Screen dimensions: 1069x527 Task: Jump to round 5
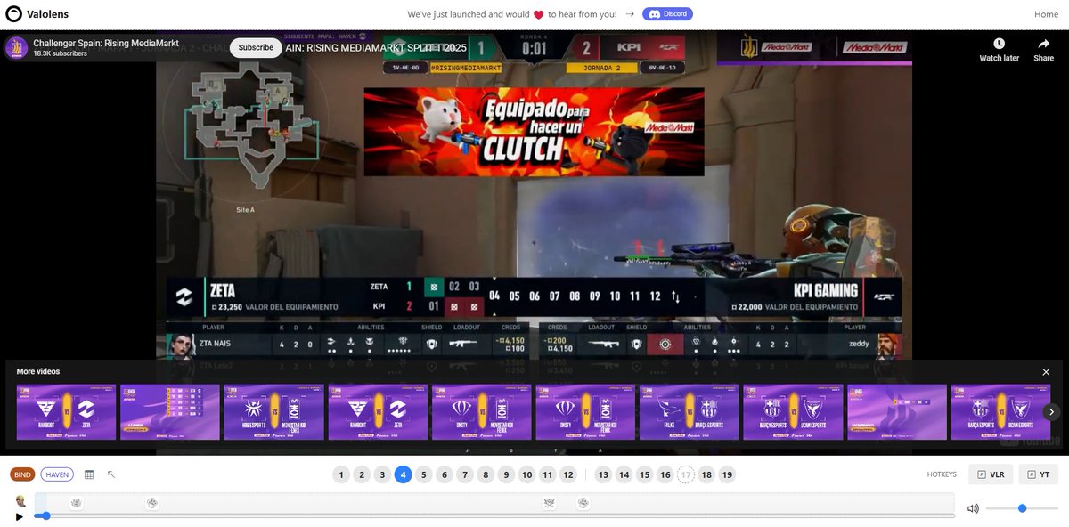pyautogui.click(x=424, y=474)
